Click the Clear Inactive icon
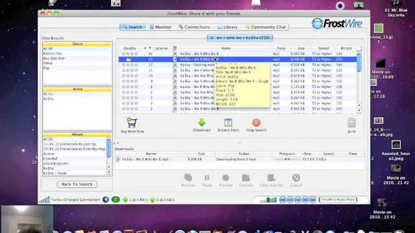 click(x=271, y=178)
